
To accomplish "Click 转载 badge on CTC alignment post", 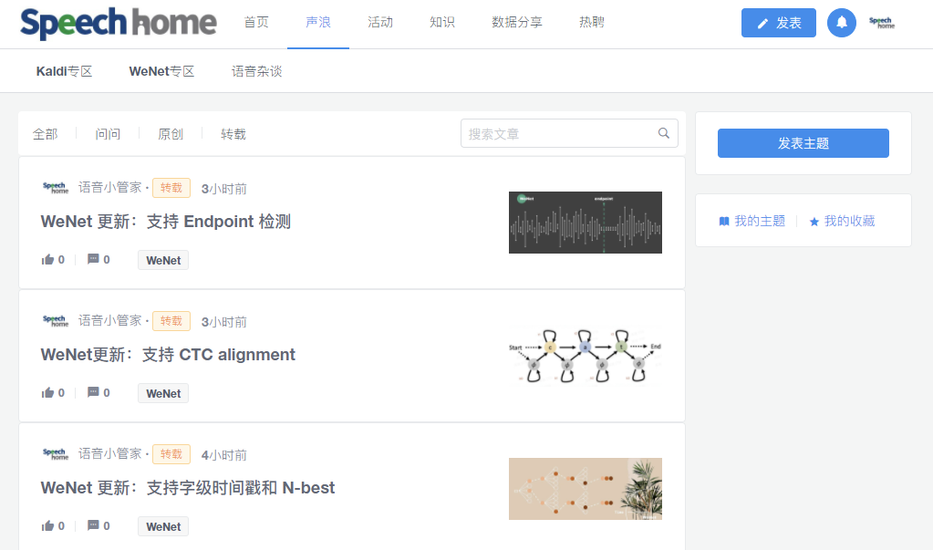I will tap(171, 321).
